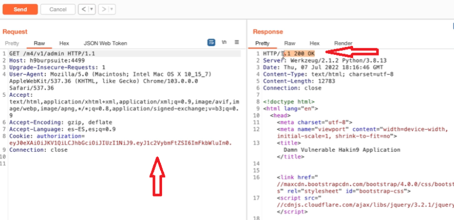The image size is (454, 220).
Task: Toggle show non-printable characters \n
Action: click(x=224, y=42)
